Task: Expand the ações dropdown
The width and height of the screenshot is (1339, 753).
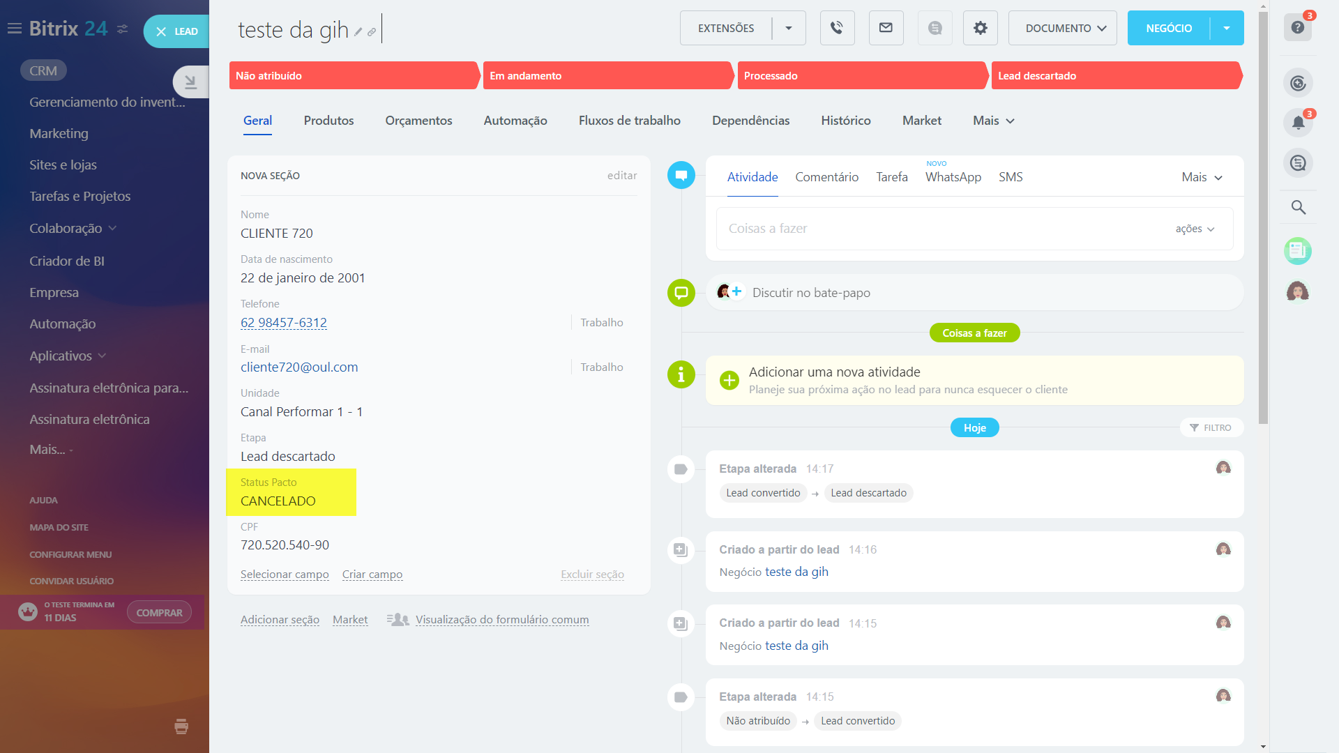Action: [1195, 229]
